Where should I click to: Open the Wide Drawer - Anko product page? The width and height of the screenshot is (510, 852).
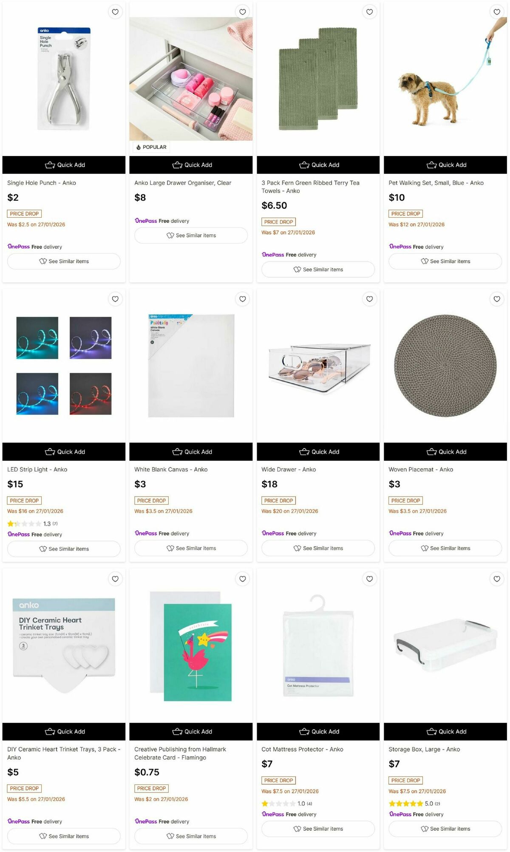[288, 469]
